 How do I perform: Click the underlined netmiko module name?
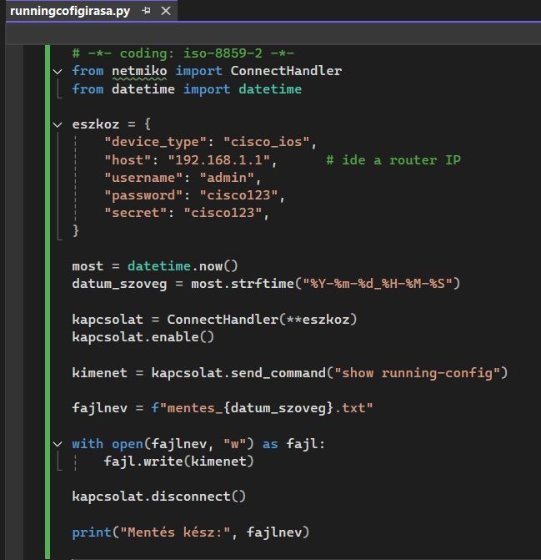click(x=139, y=71)
